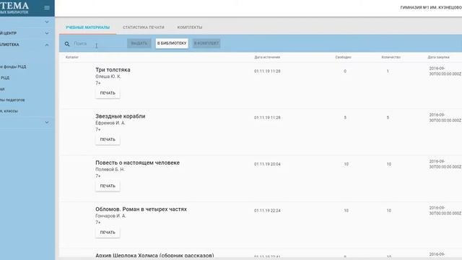
Task: Click the Дата истечения column header
Action: click(267, 57)
